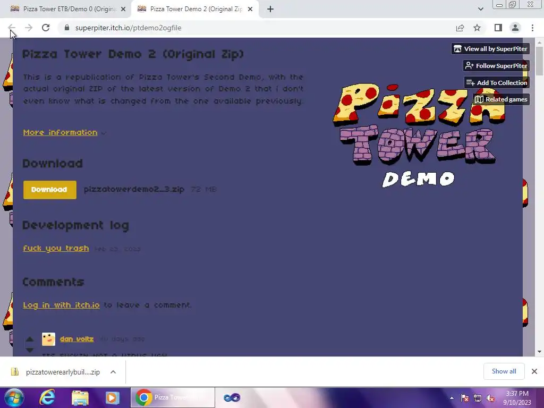Reload the page with the refresh icon

pos(46,28)
